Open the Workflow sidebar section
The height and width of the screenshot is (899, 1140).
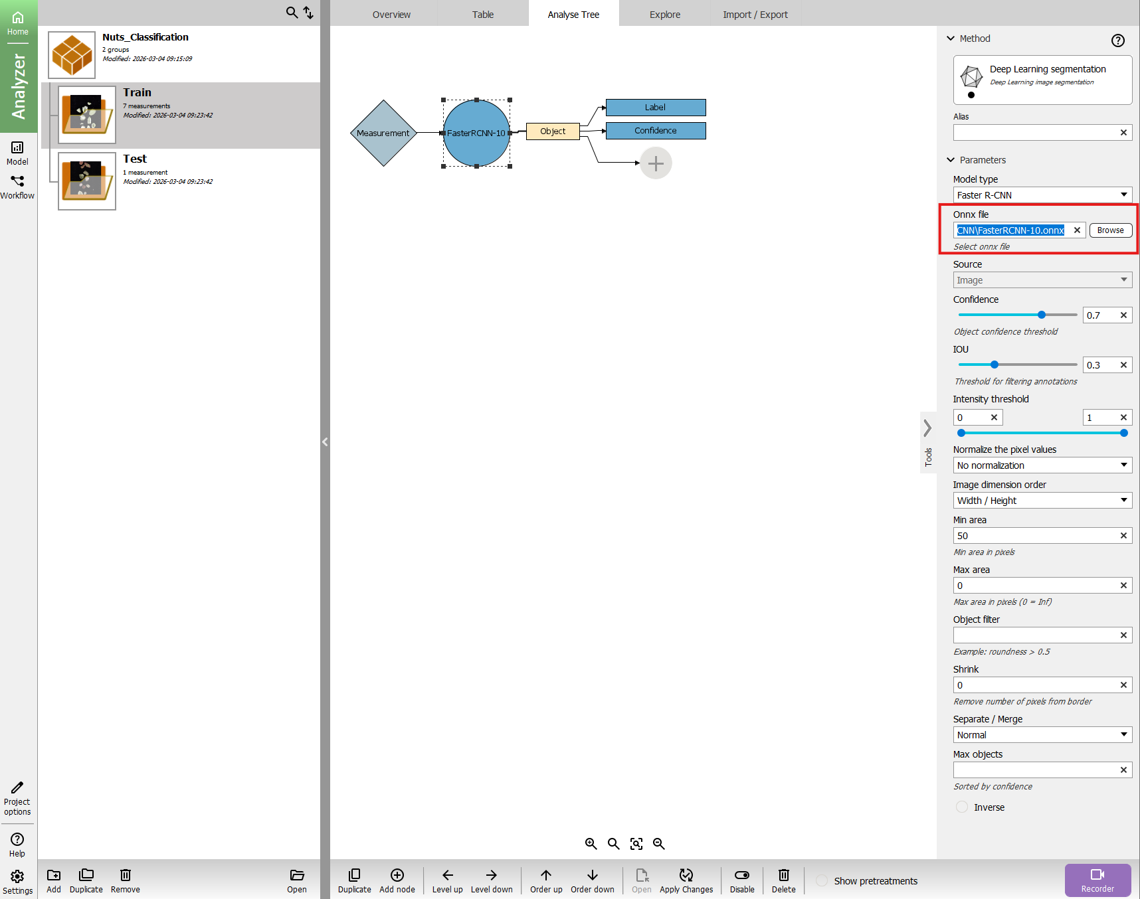click(17, 187)
